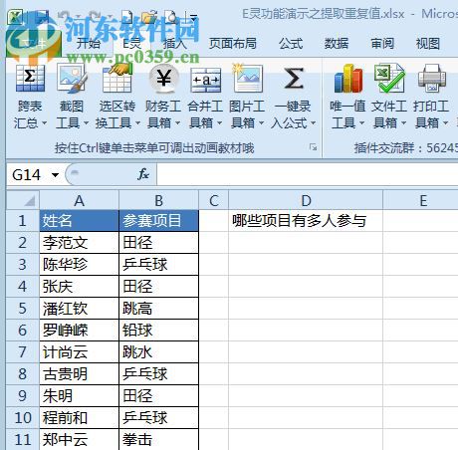Expand the 图片工具箱 dropdown arrow
The width and height of the screenshot is (458, 450).
(261, 123)
